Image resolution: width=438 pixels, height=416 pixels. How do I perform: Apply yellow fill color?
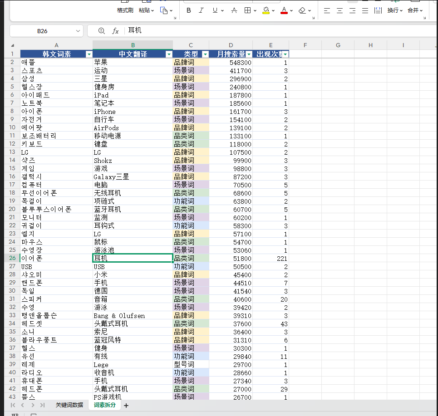click(x=266, y=10)
